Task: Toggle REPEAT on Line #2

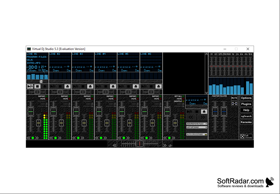Action: [x=66, y=96]
